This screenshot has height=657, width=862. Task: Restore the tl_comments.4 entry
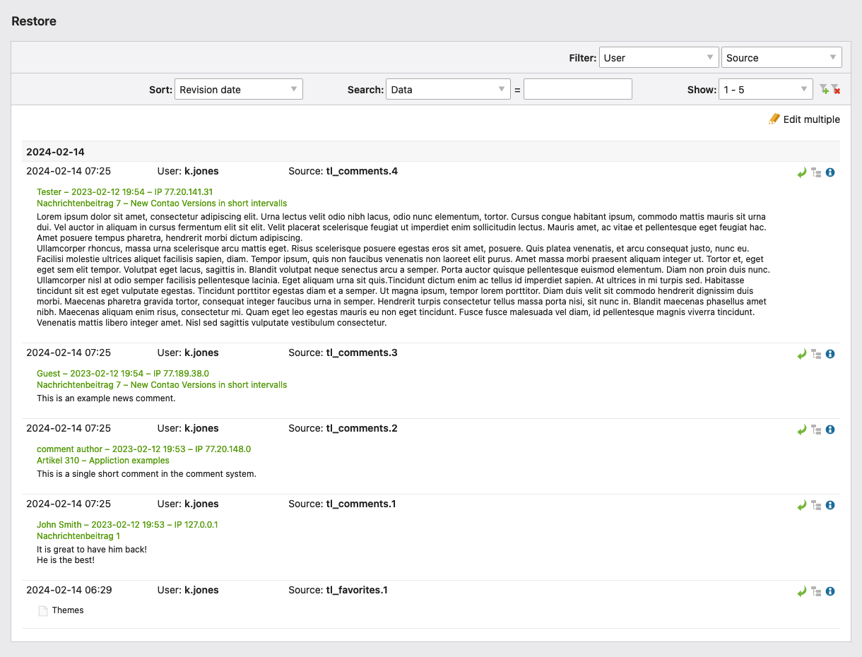[802, 172]
